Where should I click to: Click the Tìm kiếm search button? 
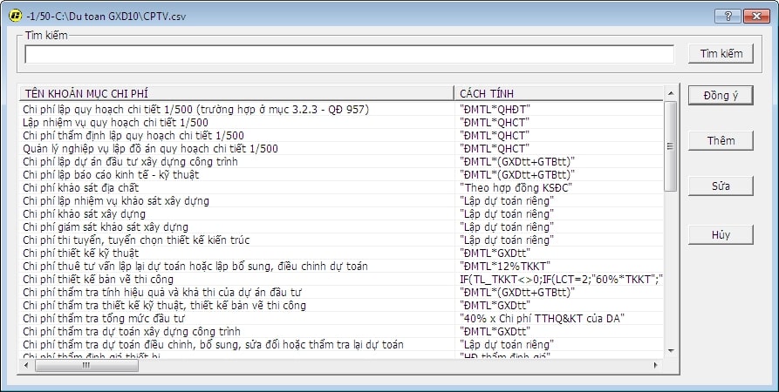click(721, 54)
